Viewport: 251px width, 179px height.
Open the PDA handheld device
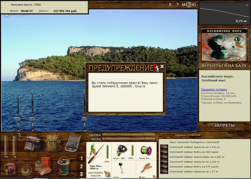pyautogui.click(x=73, y=143)
